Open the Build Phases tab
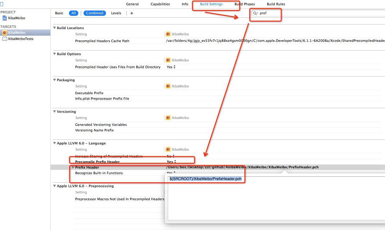This screenshot has height=230, width=385. click(245, 4)
